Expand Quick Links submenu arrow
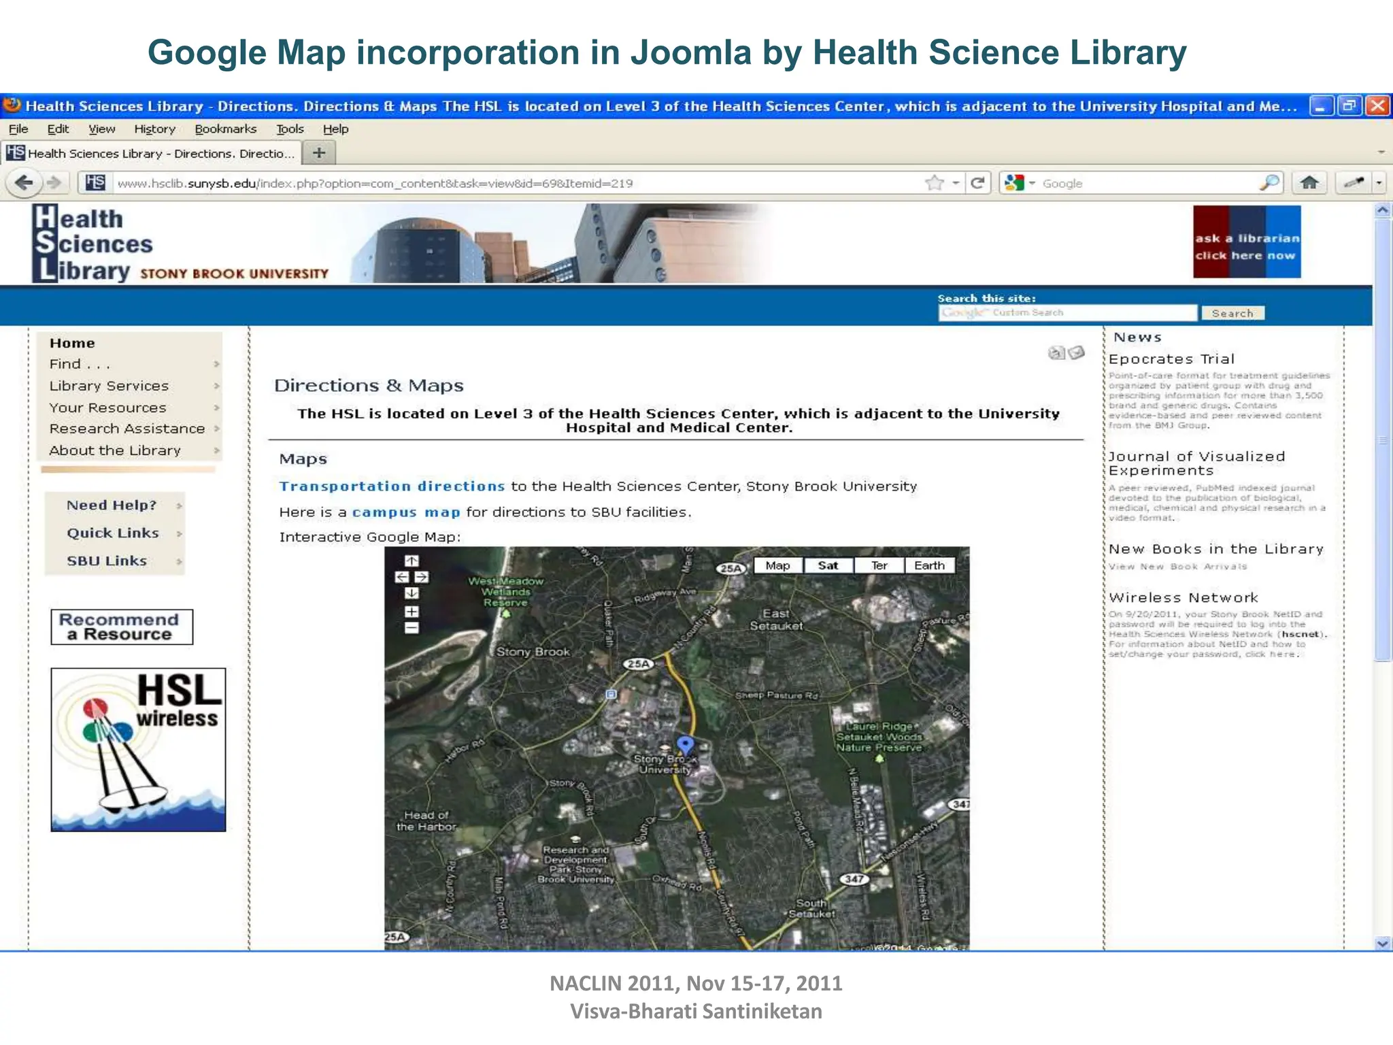This screenshot has height=1045, width=1393. click(179, 533)
